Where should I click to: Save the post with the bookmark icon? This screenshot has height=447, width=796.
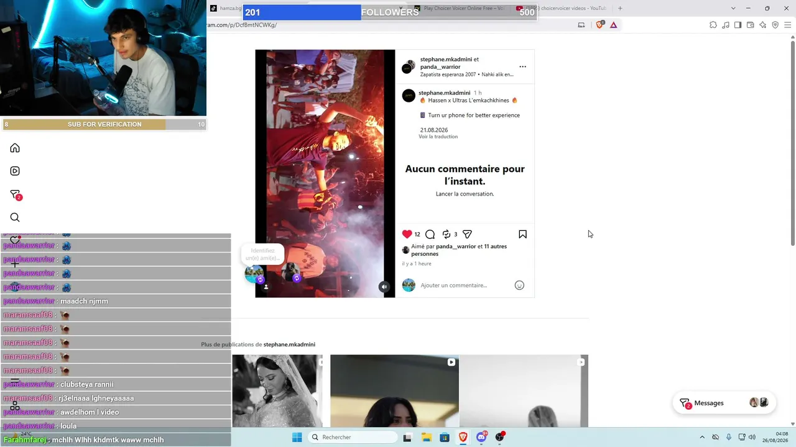tap(522, 234)
